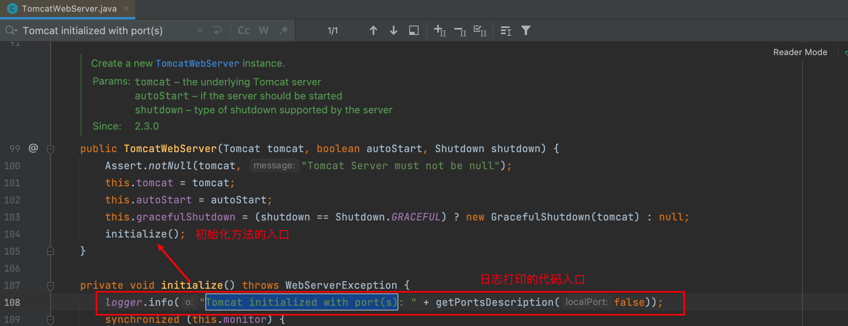Viewport: 848px width, 326px height.
Task: Click the 'o:' parameter hint
Action: point(189,302)
